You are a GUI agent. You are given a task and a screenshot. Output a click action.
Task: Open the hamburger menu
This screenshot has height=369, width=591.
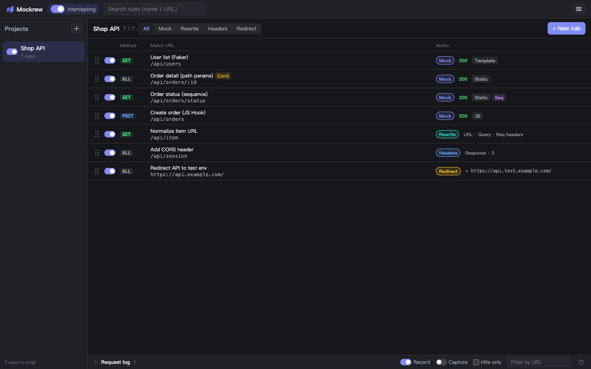point(579,9)
